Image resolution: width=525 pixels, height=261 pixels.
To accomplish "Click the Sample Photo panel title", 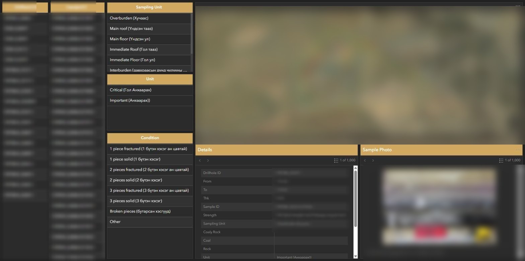I will 377,150.
